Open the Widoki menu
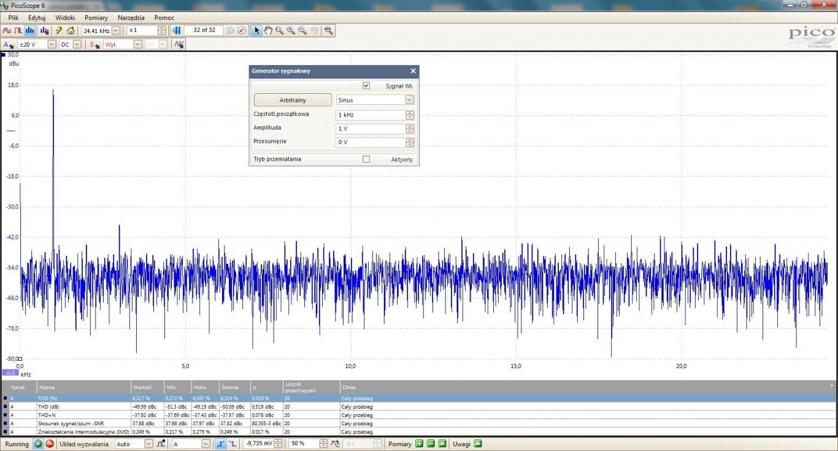This screenshot has width=838, height=451. (65, 18)
